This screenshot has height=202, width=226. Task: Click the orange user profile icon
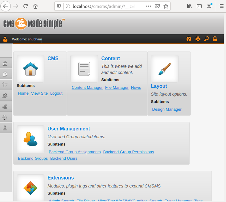[5, 39]
